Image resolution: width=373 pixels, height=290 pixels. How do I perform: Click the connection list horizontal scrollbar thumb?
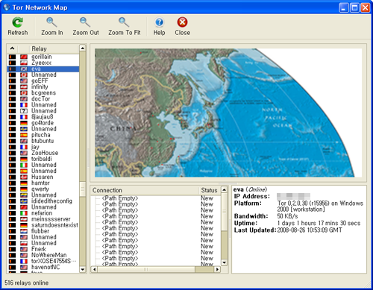145,269
